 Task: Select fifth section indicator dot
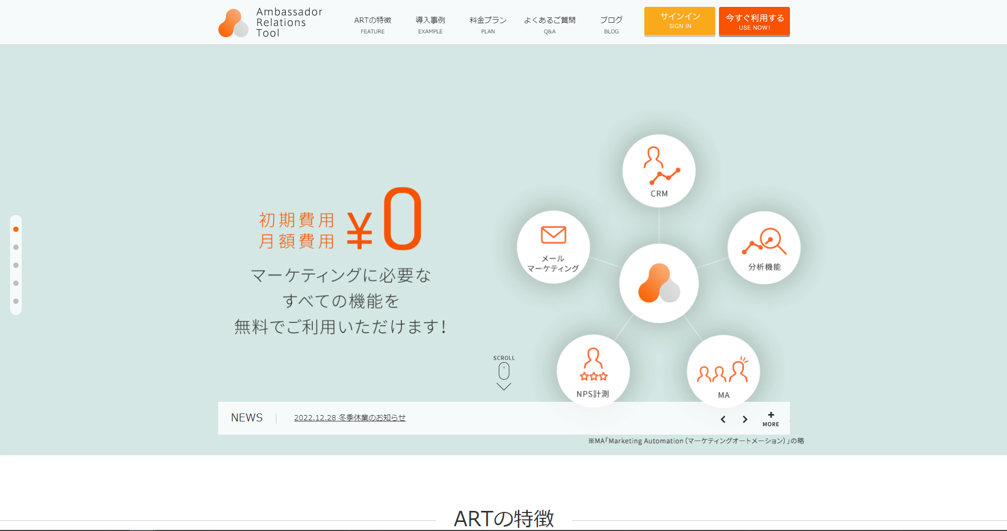coord(16,301)
